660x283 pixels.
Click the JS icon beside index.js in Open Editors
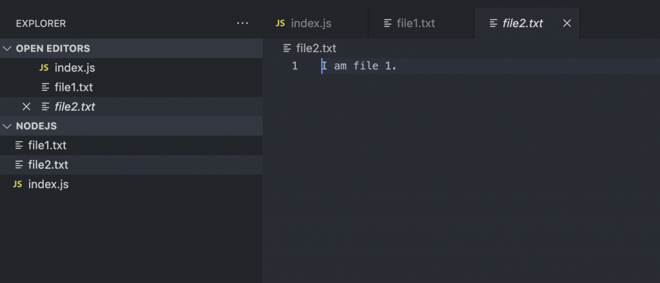click(44, 68)
